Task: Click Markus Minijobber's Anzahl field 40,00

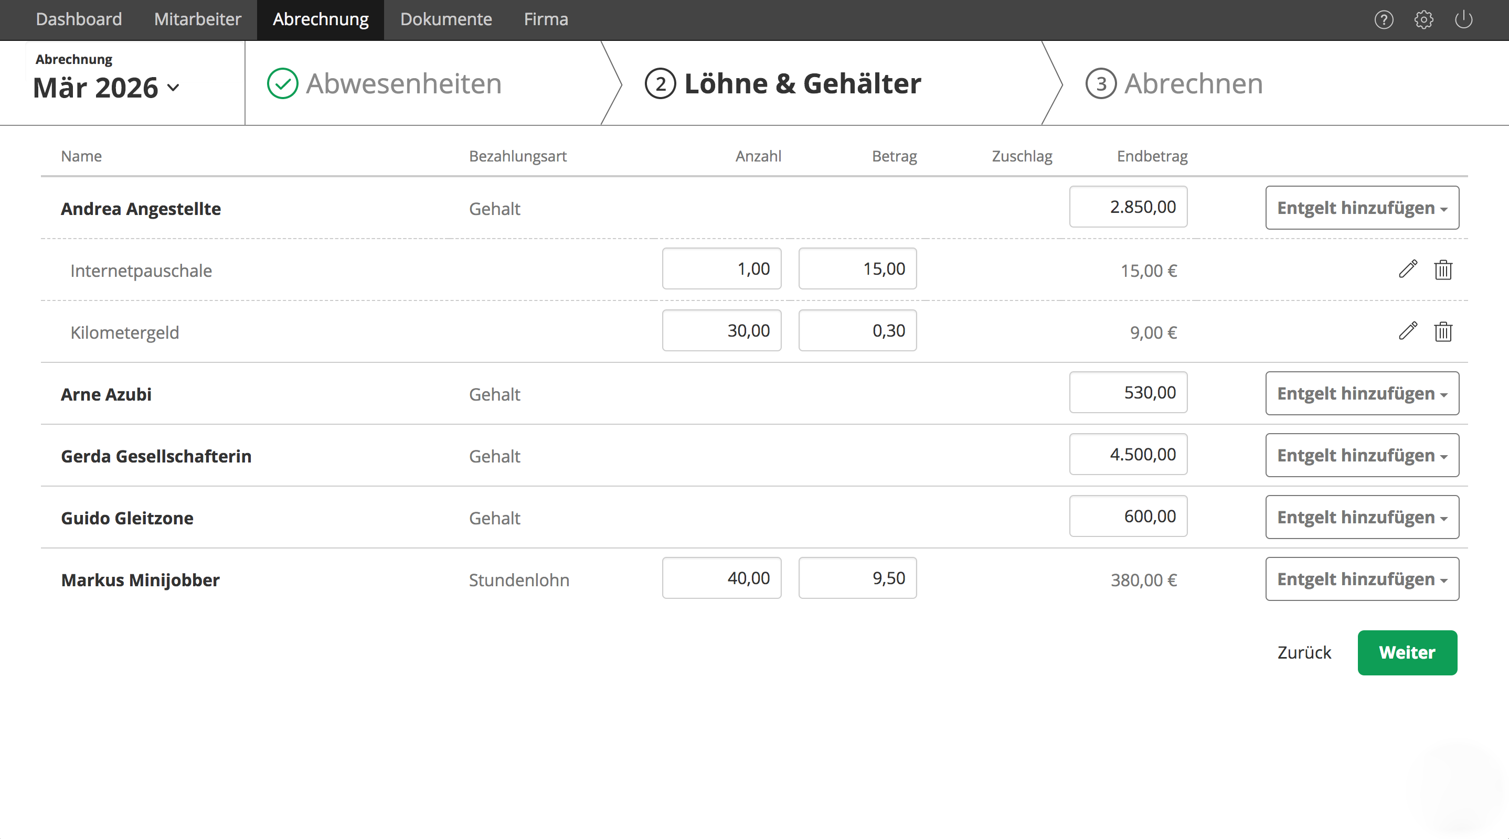Action: point(721,578)
